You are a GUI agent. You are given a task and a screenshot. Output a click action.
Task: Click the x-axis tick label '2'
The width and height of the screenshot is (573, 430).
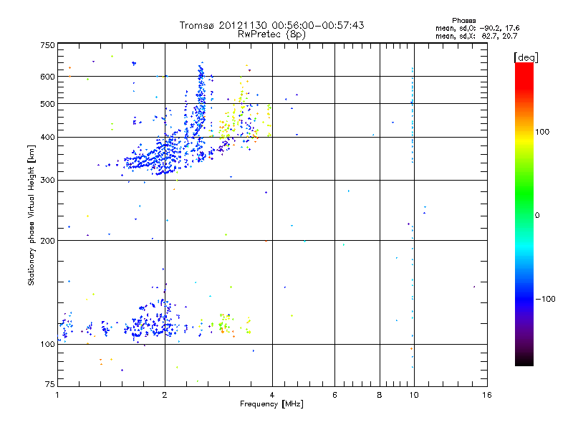coord(165,395)
